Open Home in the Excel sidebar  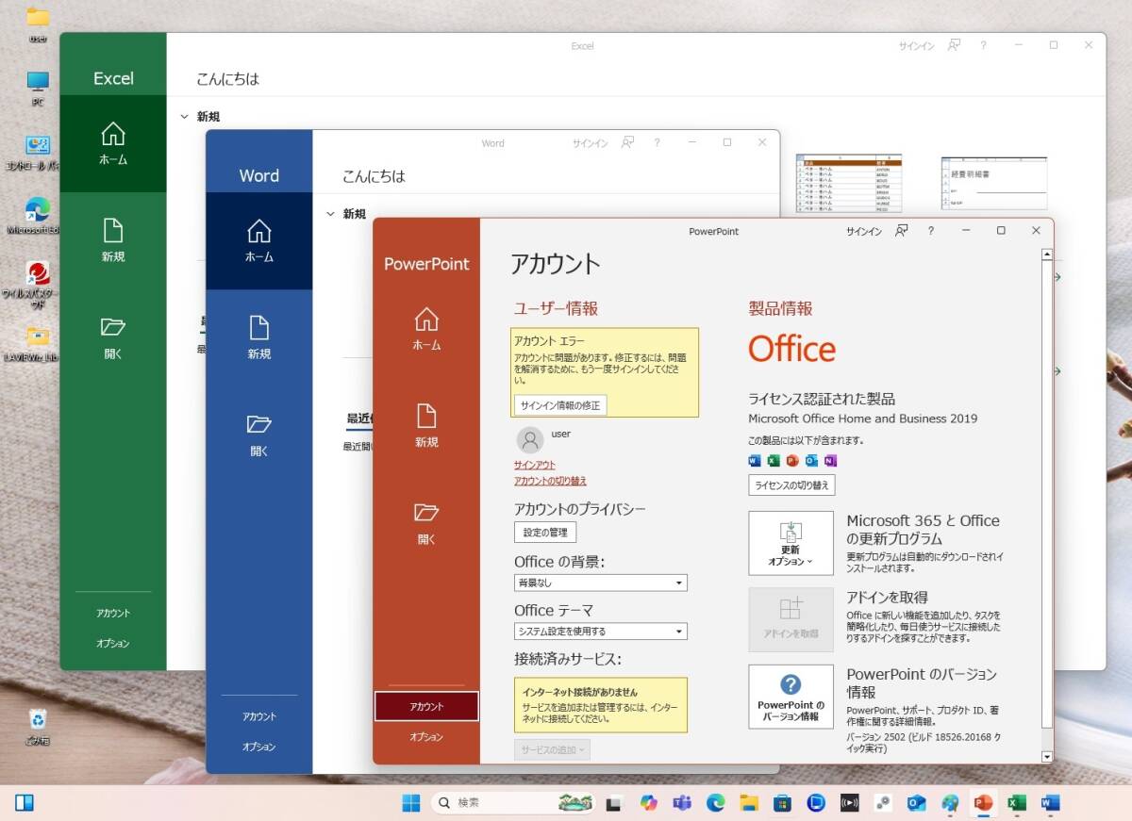tap(113, 144)
